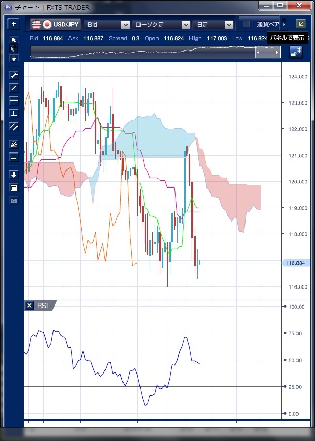Select the arrow pointer tool

14,40
